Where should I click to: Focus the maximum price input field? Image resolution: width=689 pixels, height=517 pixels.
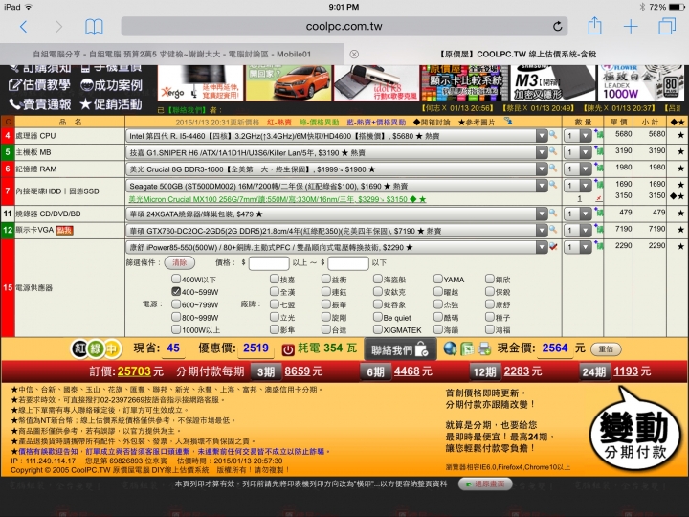coord(348,263)
